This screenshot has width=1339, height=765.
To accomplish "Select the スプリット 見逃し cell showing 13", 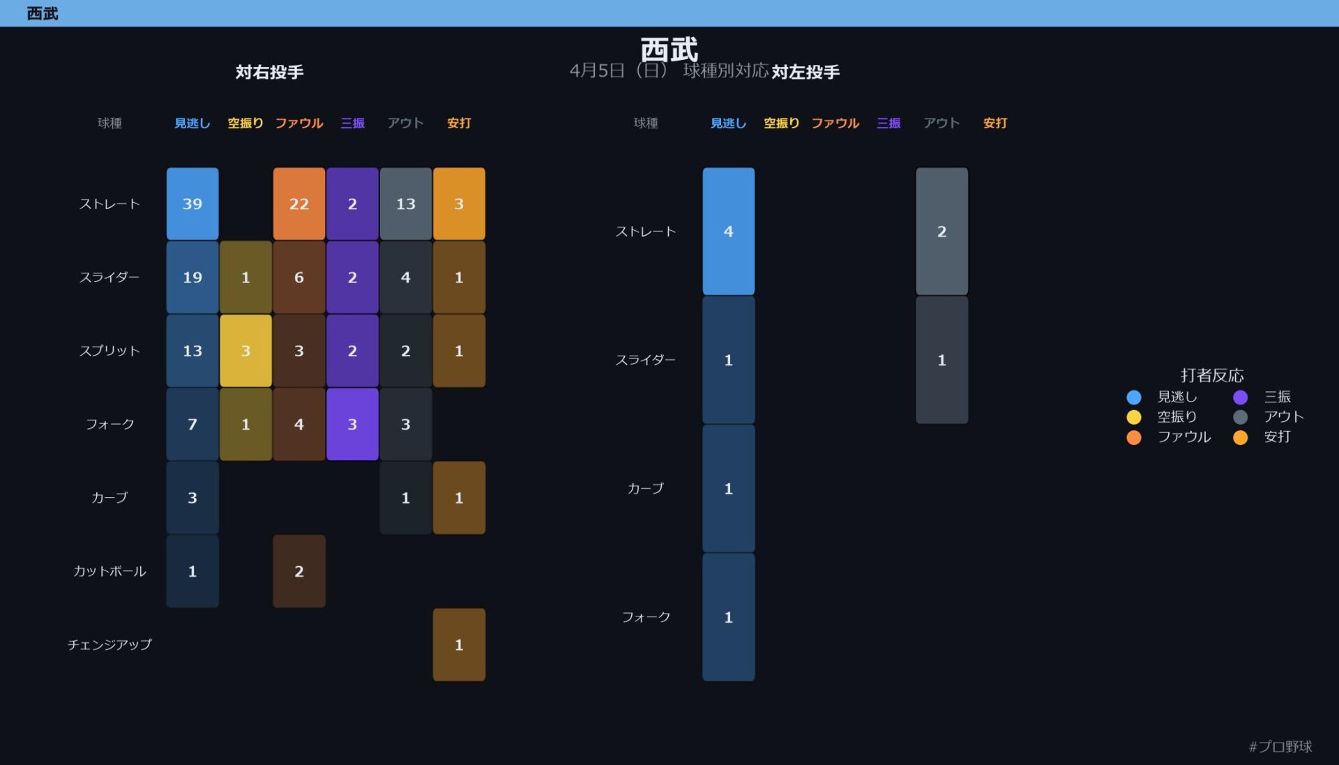I will click(192, 351).
